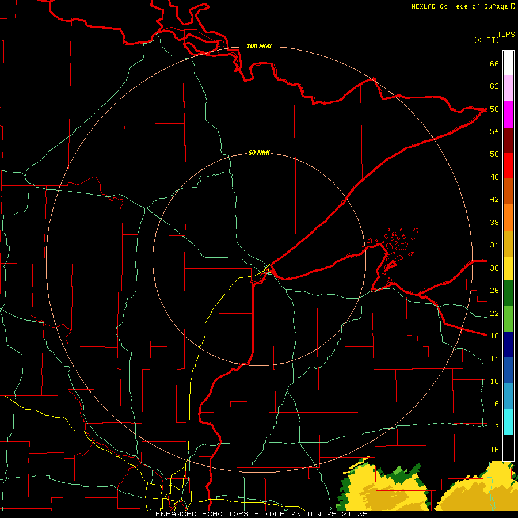Click the legend value '62'
518x518 pixels.
(x=494, y=86)
